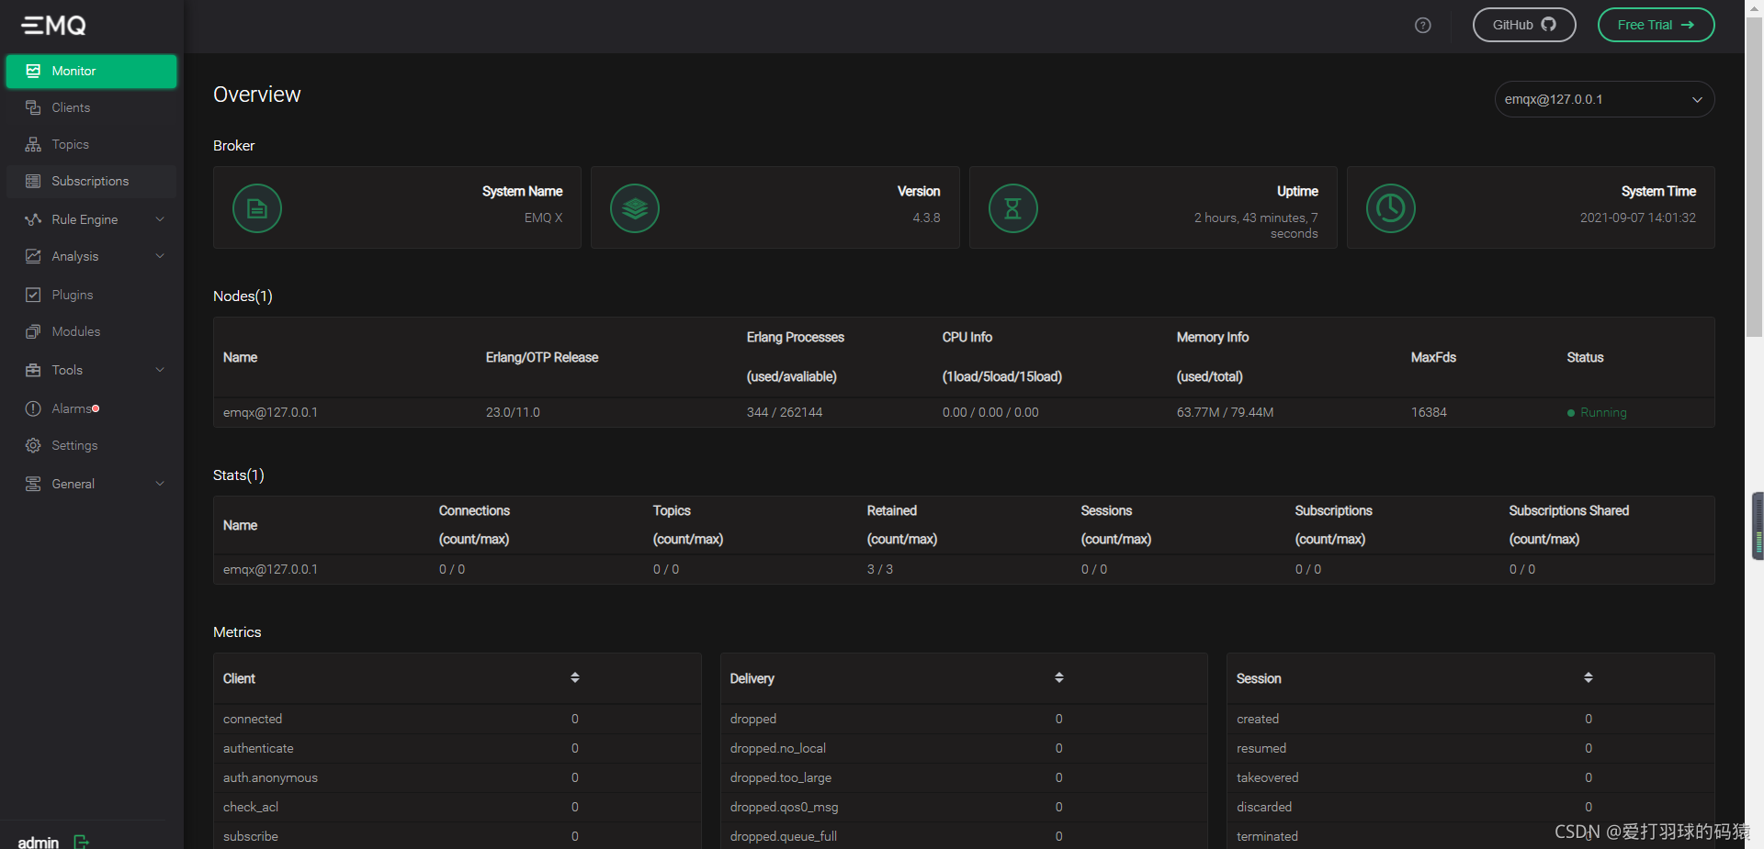Click the admin user label
This screenshot has height=849, width=1764.
[39, 842]
